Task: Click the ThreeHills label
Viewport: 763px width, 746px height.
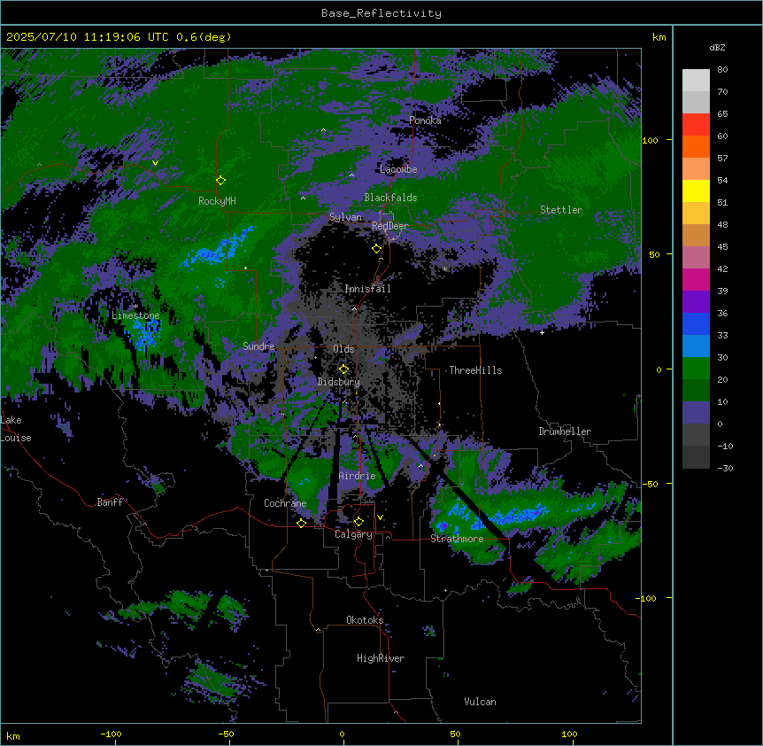Action: tap(475, 370)
